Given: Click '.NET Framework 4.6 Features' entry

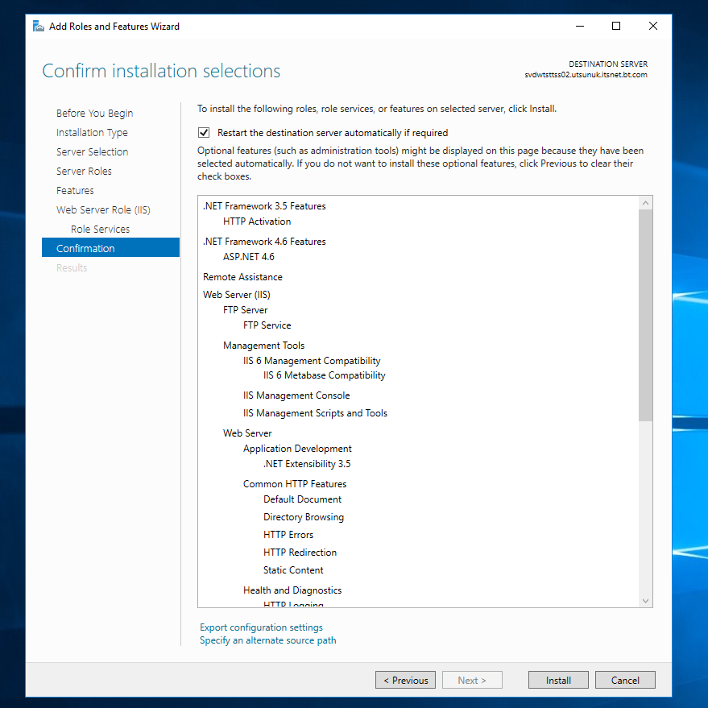Looking at the screenshot, I should (264, 242).
